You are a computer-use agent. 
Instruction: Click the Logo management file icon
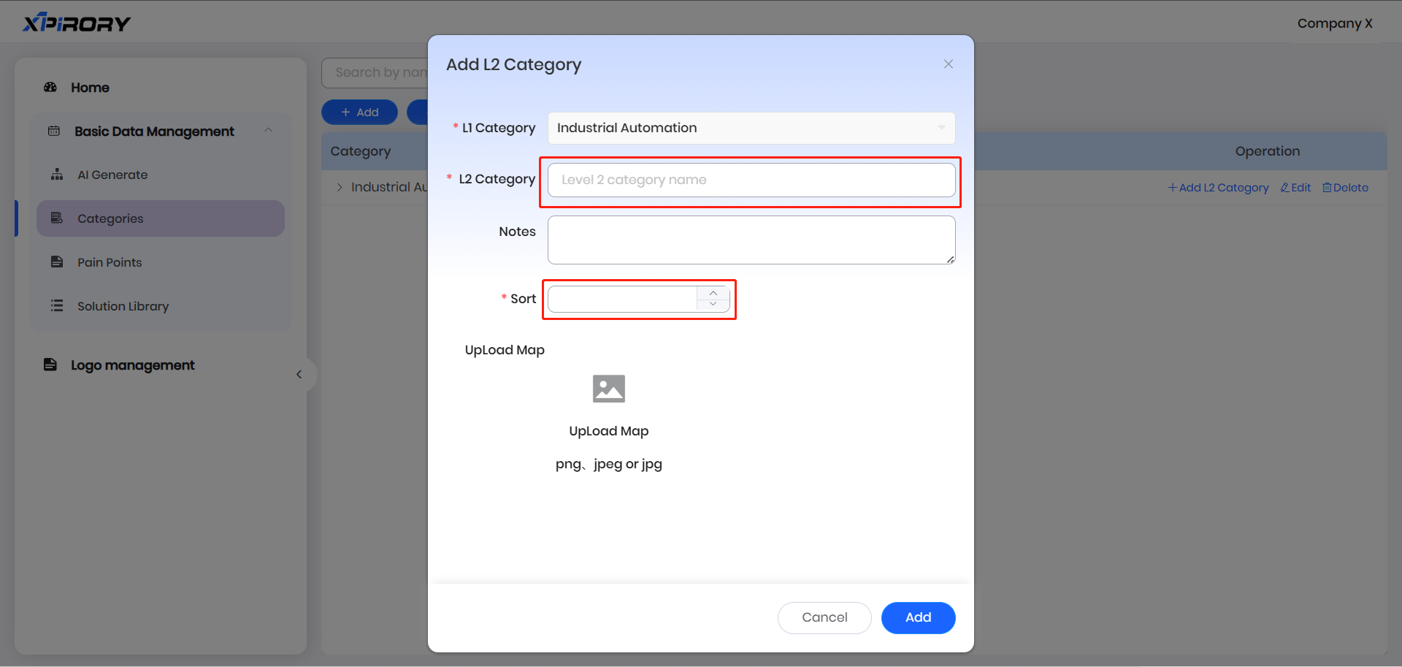(x=50, y=365)
